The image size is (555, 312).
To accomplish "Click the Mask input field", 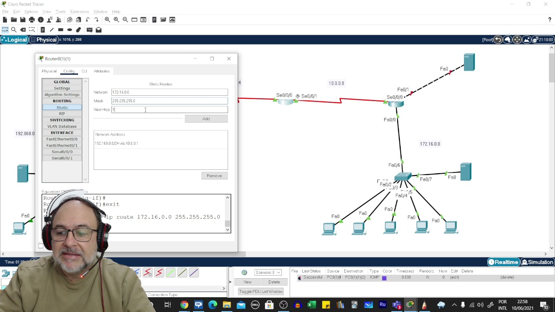I will pos(170,101).
